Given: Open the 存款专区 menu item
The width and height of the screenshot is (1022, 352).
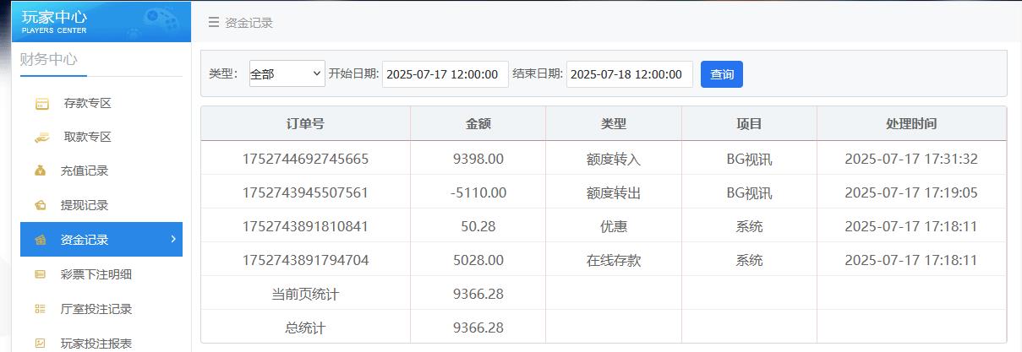Looking at the screenshot, I should tap(88, 104).
